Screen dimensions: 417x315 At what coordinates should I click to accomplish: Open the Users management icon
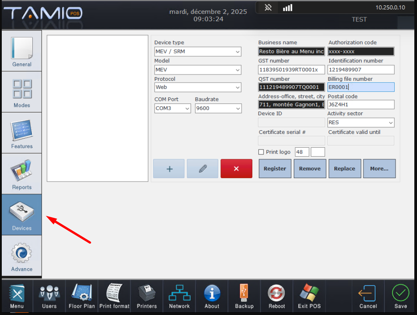click(49, 296)
